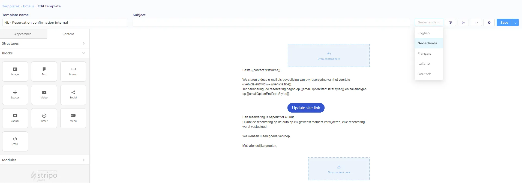This screenshot has width=522, height=183.
Task: Click the Update site link button
Action: click(x=306, y=108)
